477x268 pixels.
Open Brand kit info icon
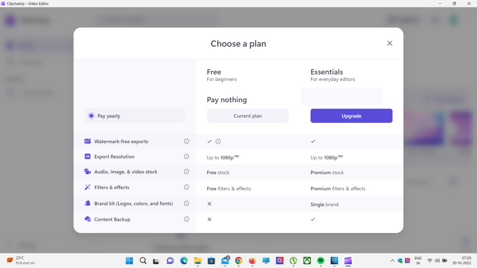[187, 203]
